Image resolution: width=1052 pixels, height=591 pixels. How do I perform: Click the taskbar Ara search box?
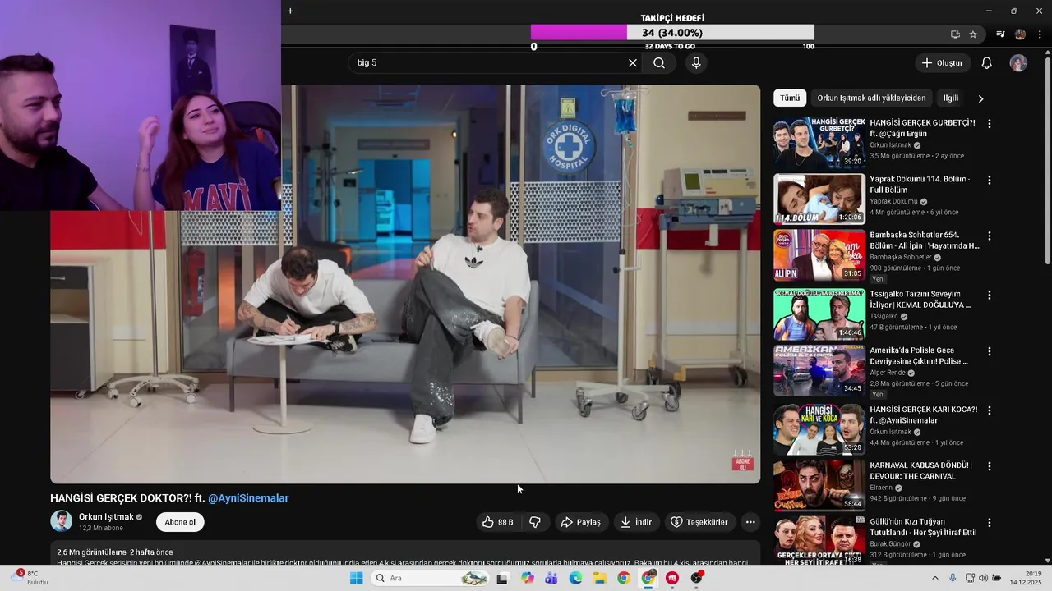click(x=430, y=578)
